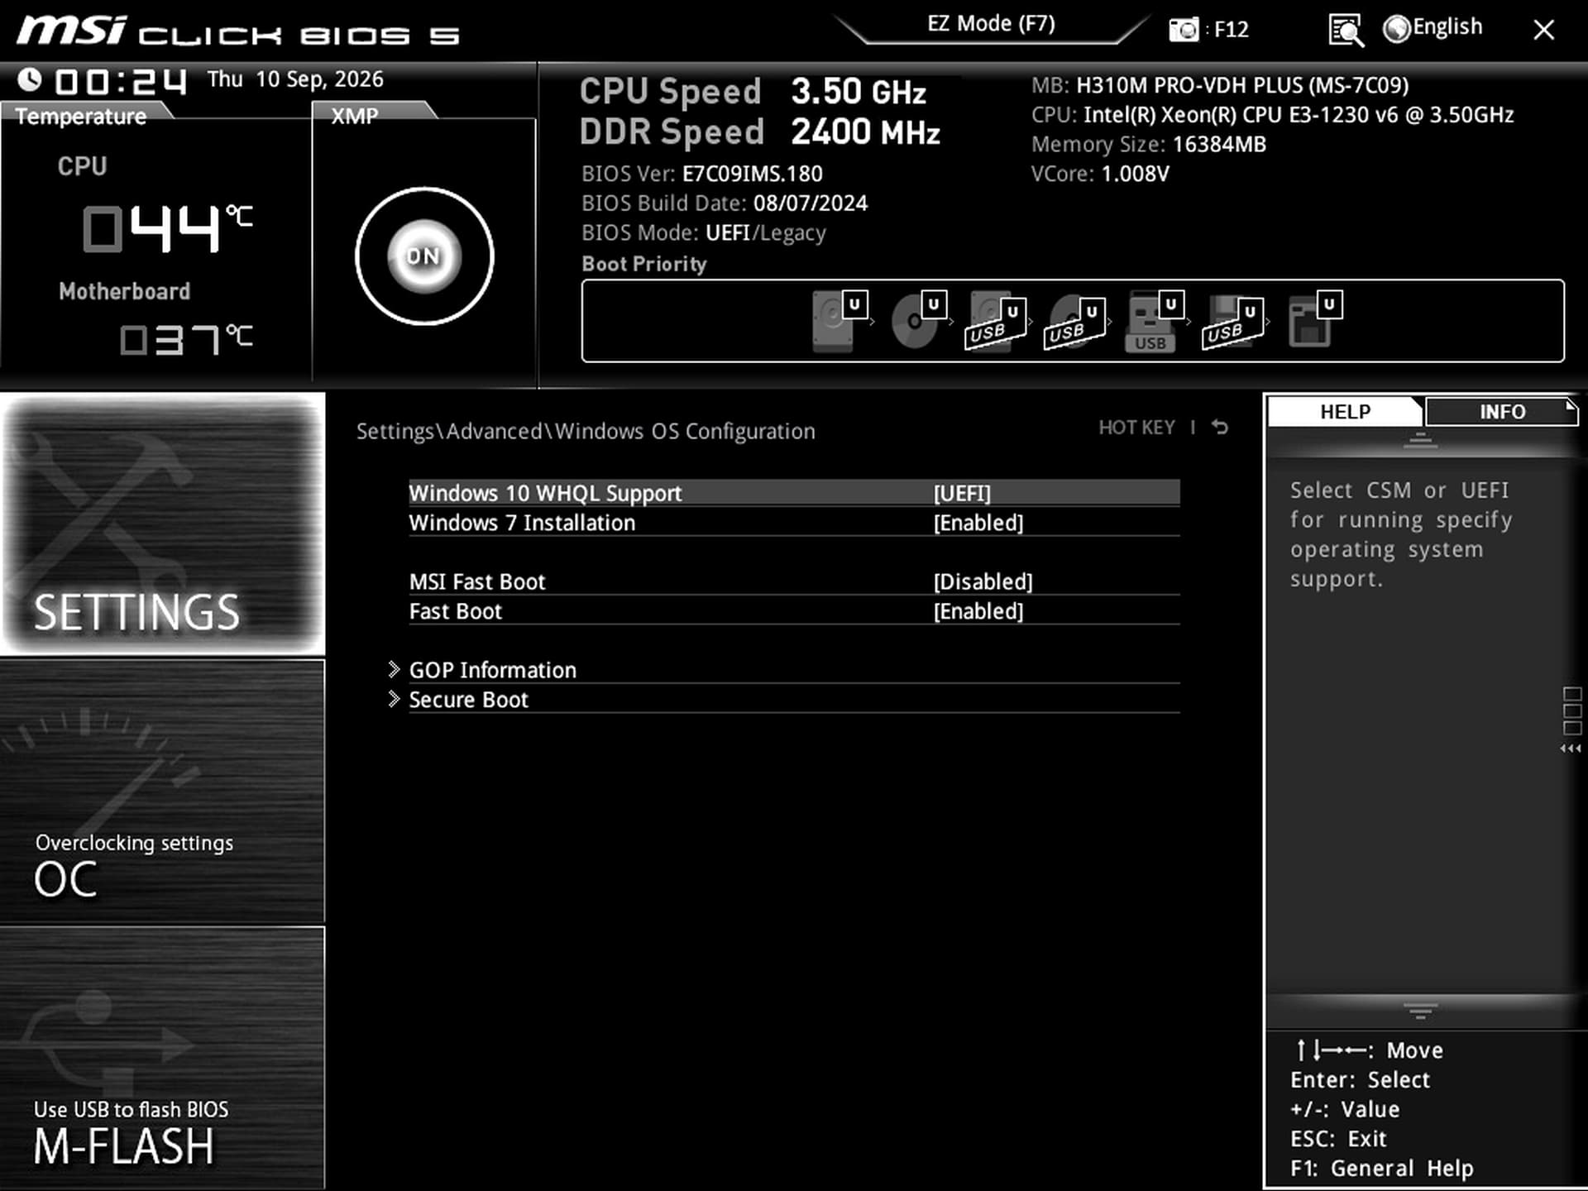Toggle Windows 7 Installation Enabled value
The width and height of the screenshot is (1588, 1191).
pyautogui.click(x=978, y=523)
